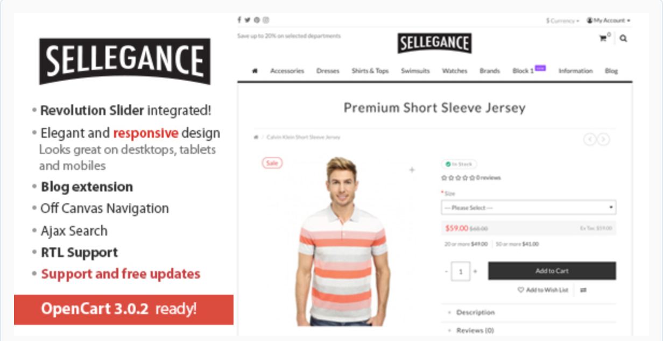Open the Facebook social icon
Image resolution: width=663 pixels, height=341 pixels.
pos(239,20)
